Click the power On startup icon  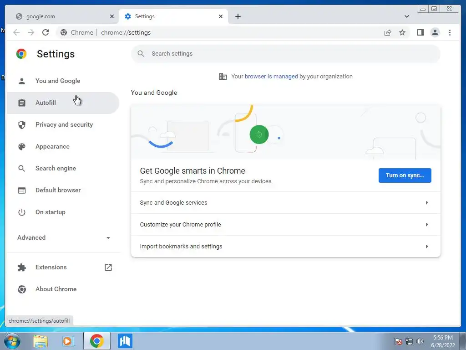click(22, 212)
